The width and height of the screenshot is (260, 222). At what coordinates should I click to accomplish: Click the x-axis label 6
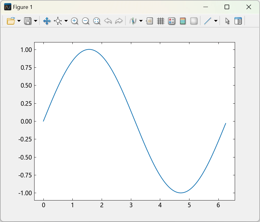218,205
